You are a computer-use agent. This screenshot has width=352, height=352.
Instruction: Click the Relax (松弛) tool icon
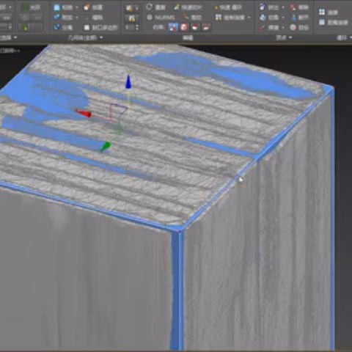click(56, 7)
